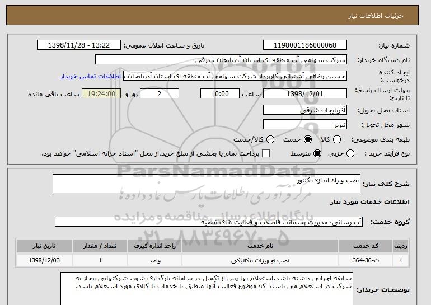Click the cell نصب تجهیزات مکانیکی
431x305 pixels.
[x=260, y=260]
